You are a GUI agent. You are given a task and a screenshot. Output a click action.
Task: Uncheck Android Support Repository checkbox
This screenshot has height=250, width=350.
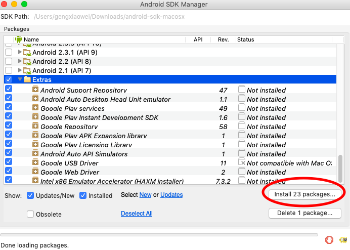tap(9, 89)
